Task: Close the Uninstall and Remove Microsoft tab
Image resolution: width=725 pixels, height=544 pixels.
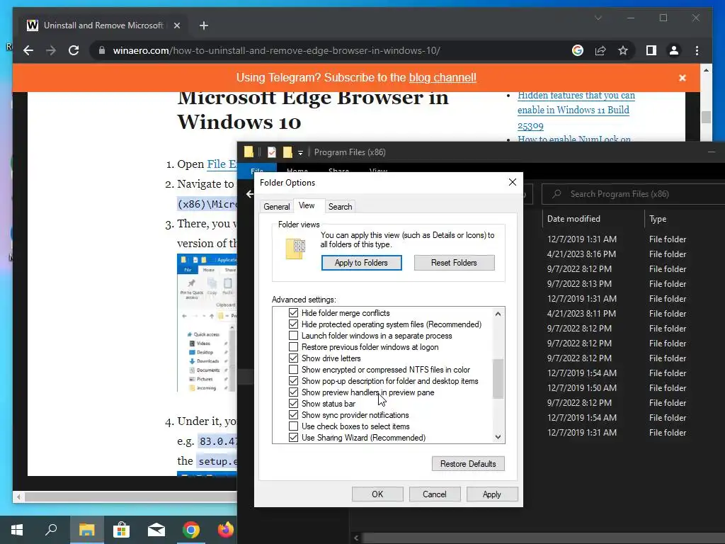Action: point(176,25)
